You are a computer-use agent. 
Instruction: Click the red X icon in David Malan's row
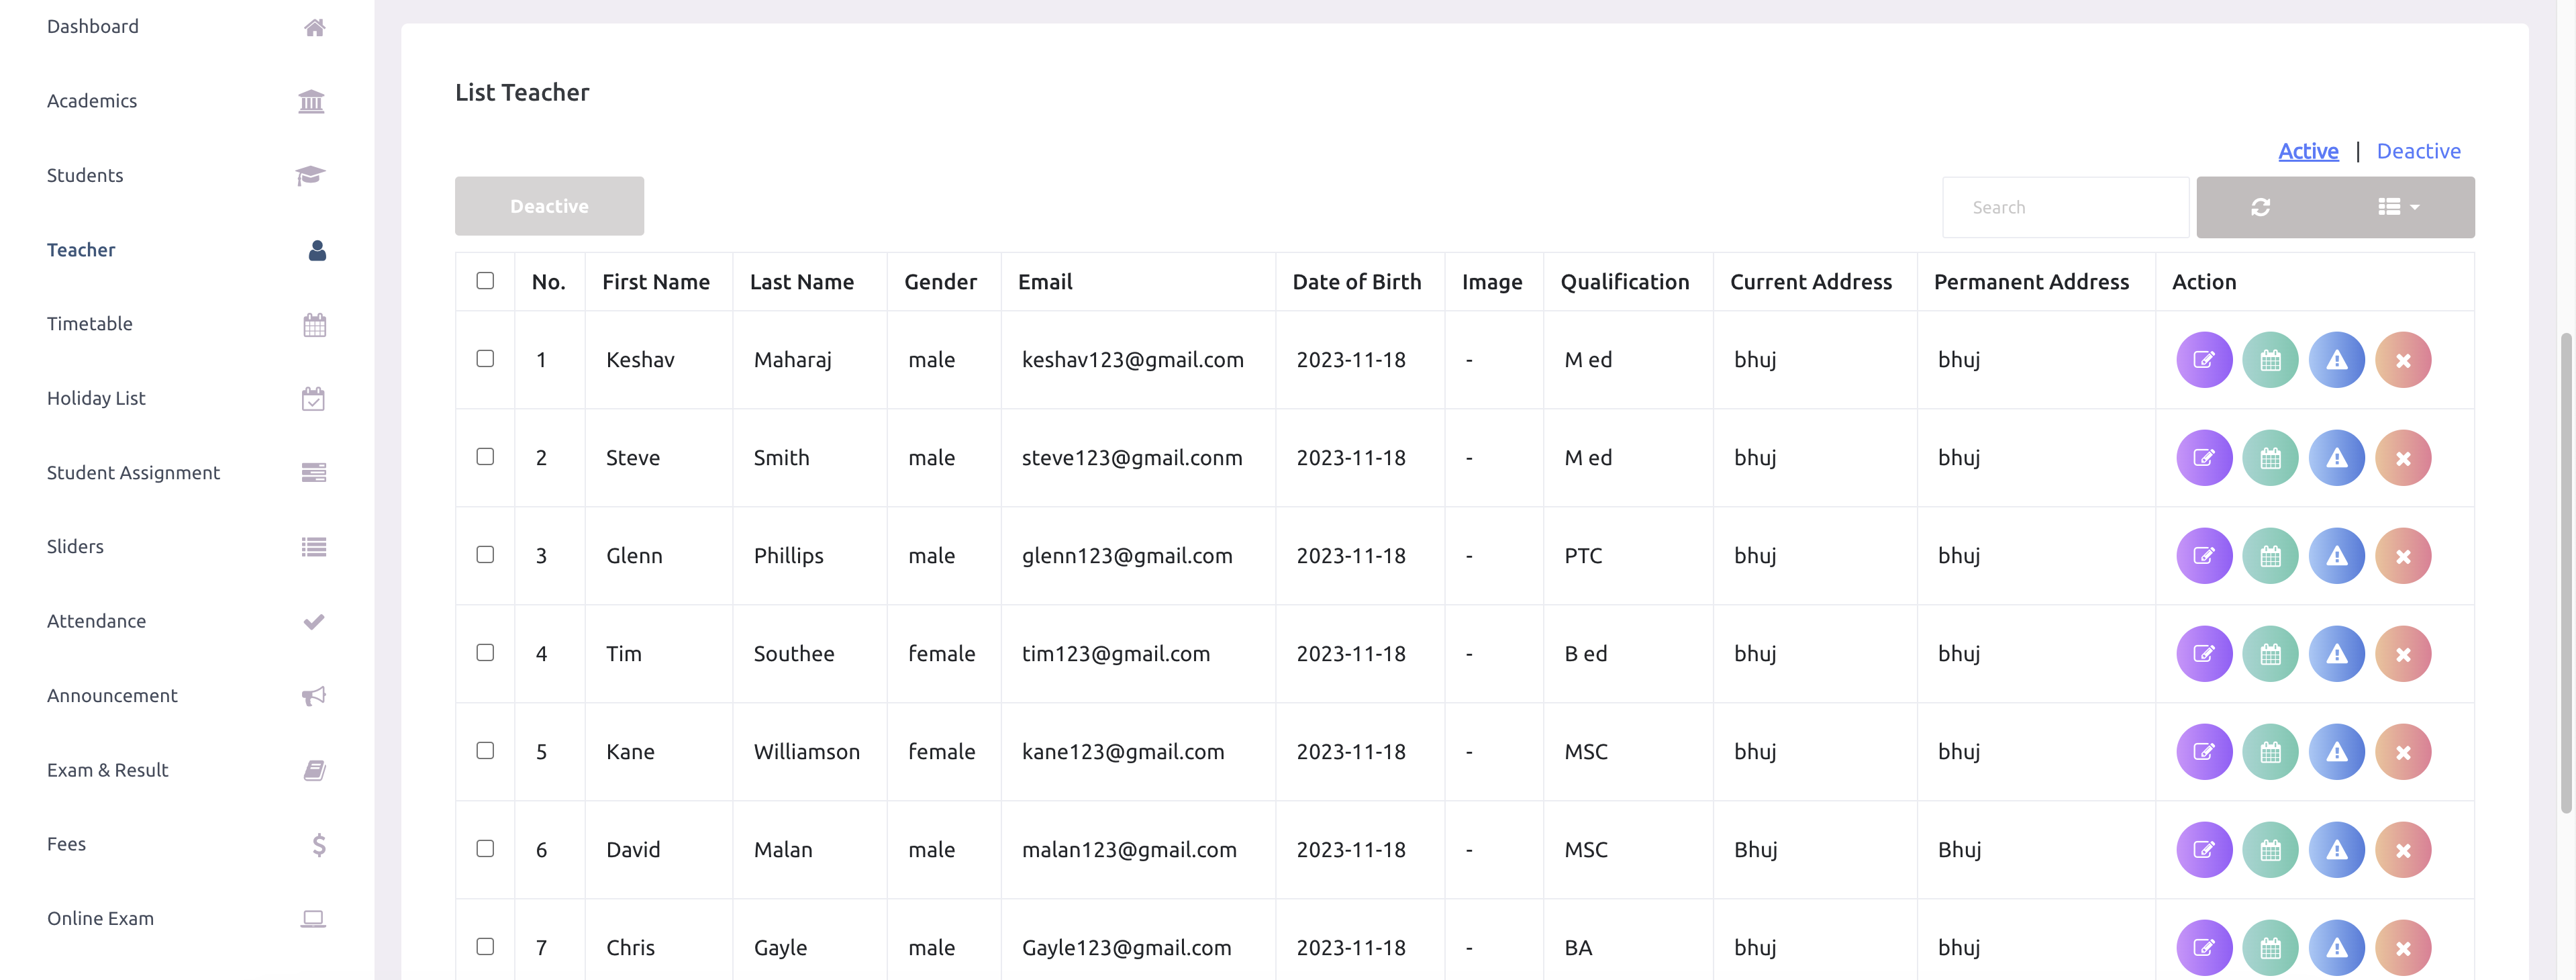[2402, 850]
